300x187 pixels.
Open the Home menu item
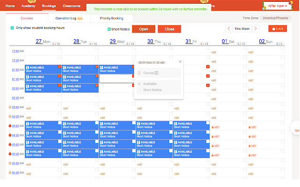pyautogui.click(x=10, y=6)
